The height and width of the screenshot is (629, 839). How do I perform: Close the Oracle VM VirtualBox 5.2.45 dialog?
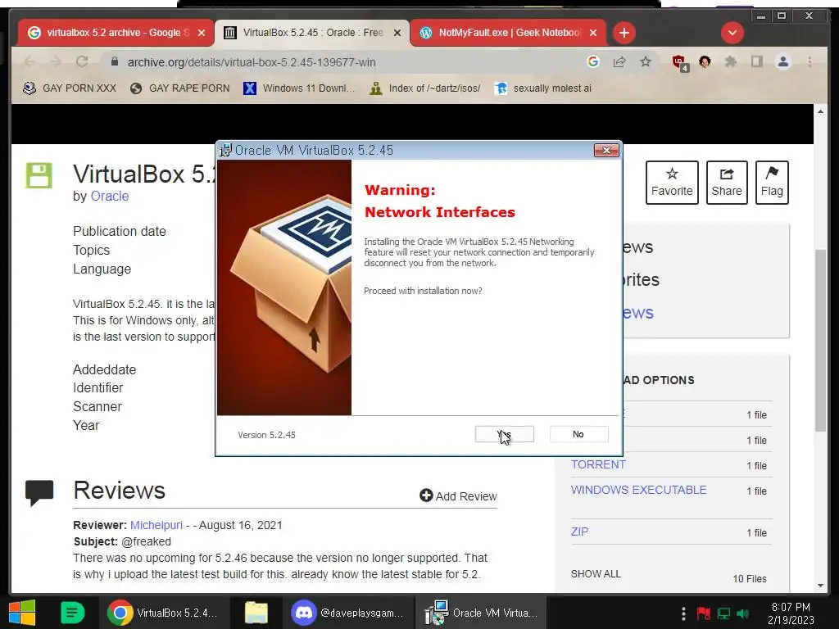(x=606, y=151)
